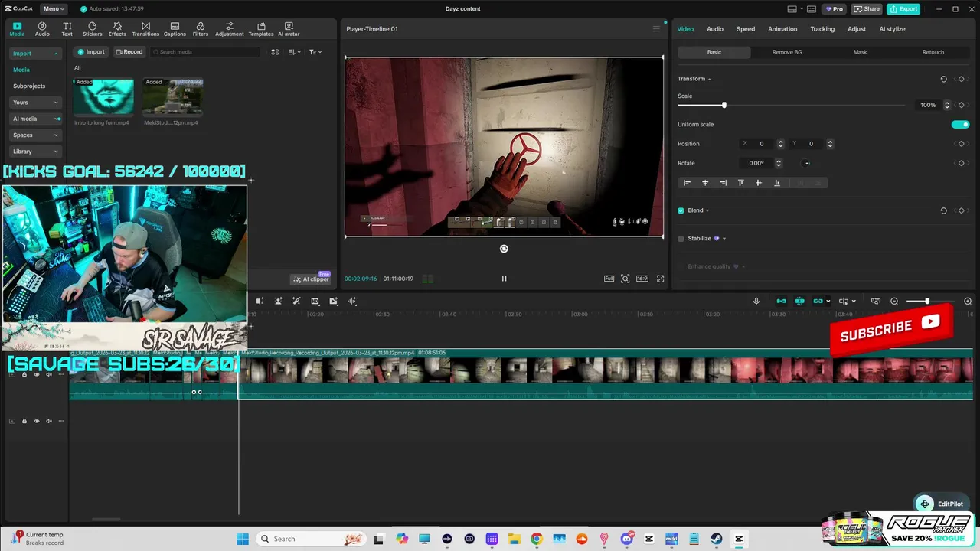Screen dimensions: 980x551
Task: Click the timeline voiceover microphone icon
Action: 756,302
